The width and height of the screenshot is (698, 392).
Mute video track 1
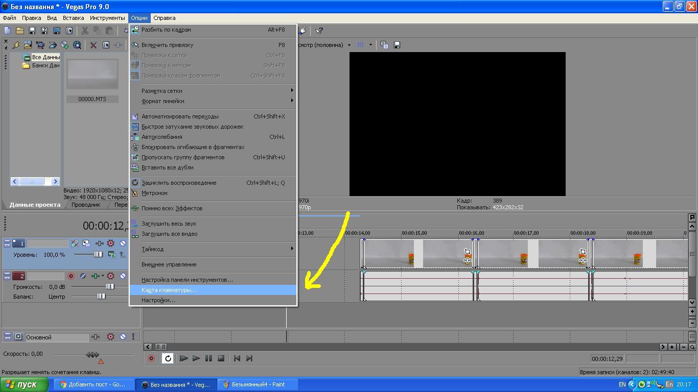123,243
